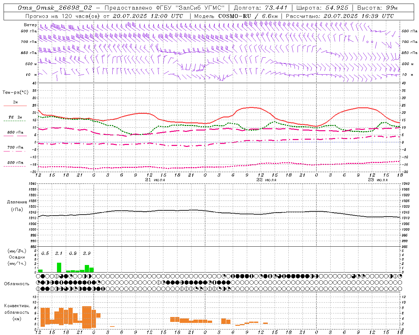Click the '21 июля' date label

tap(155, 180)
